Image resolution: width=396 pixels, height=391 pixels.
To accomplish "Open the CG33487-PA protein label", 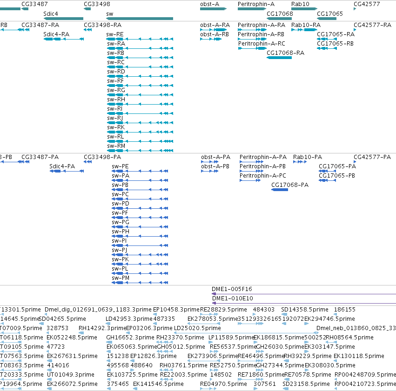I will pyautogui.click(x=40, y=157).
